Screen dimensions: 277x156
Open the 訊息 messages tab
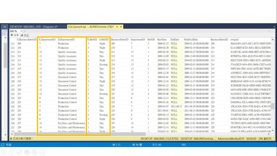(25, 35)
